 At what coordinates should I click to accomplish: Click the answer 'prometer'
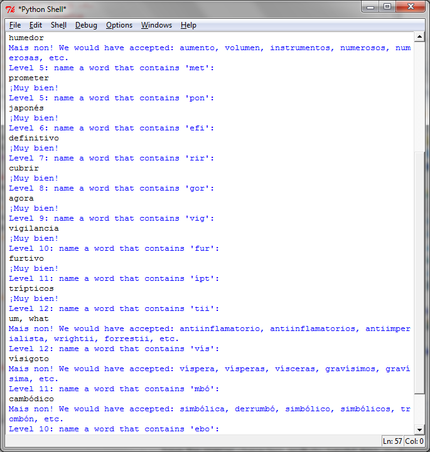tap(29, 78)
